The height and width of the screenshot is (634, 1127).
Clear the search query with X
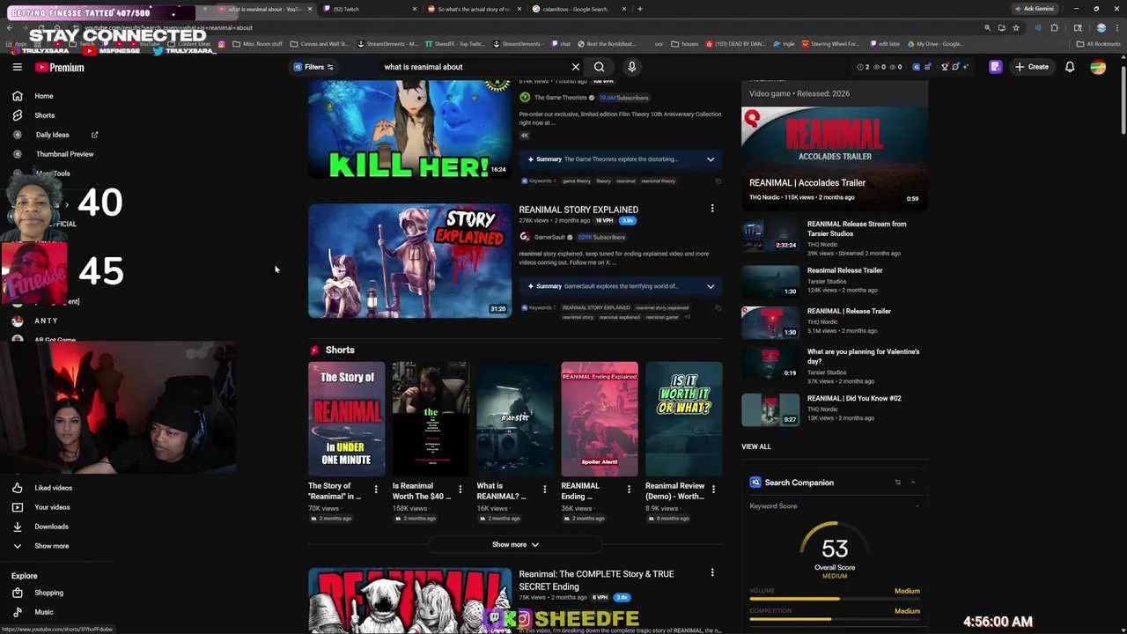coord(576,67)
